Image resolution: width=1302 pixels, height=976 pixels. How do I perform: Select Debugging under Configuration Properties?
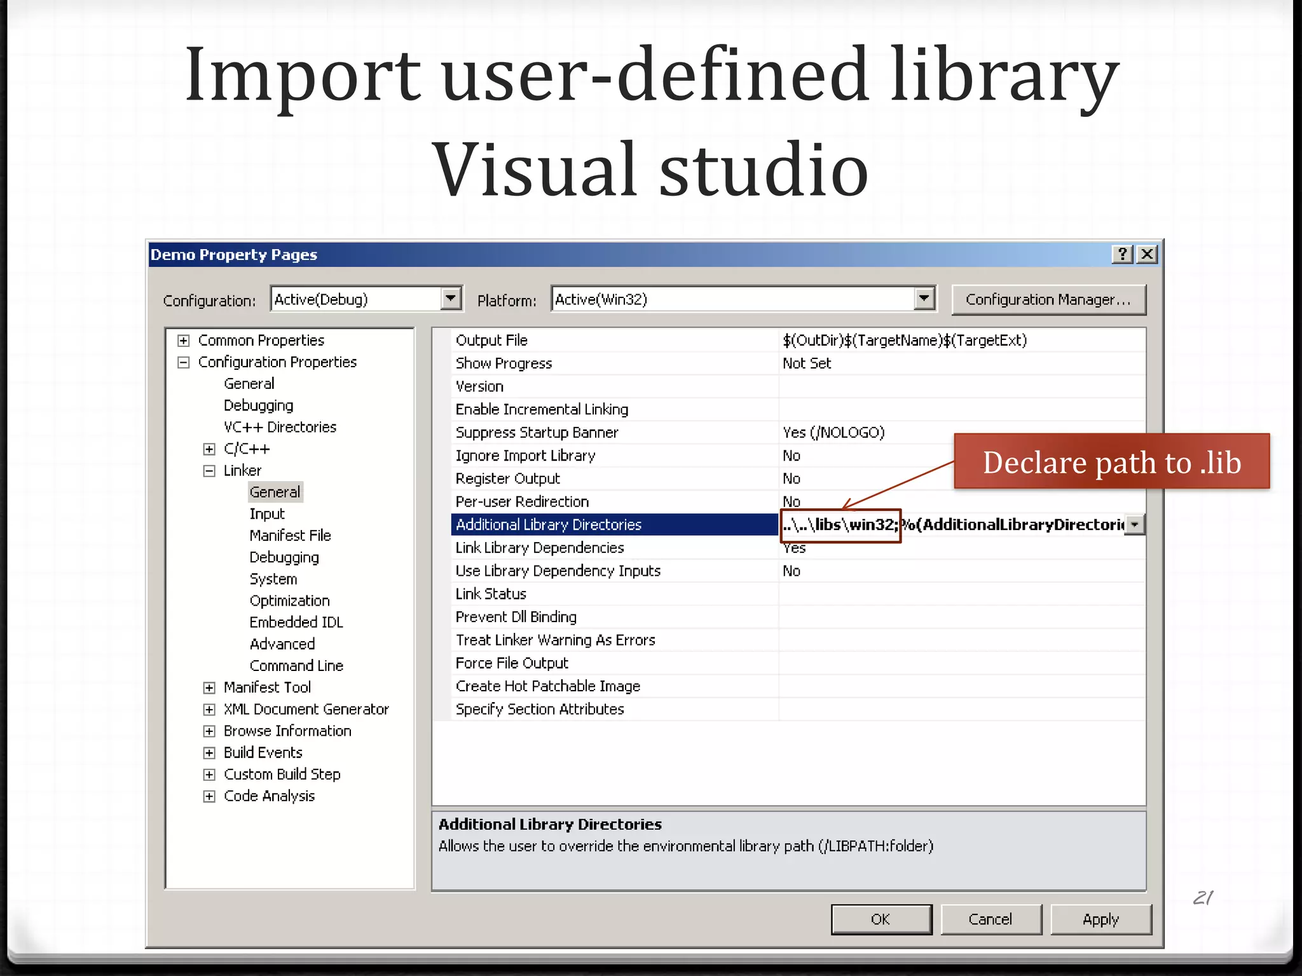tap(259, 405)
